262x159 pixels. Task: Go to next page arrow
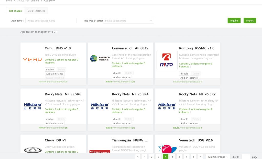tap(200, 157)
